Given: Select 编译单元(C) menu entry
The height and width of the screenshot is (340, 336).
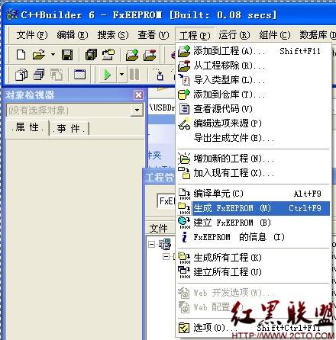Looking at the screenshot, I should point(254,194).
